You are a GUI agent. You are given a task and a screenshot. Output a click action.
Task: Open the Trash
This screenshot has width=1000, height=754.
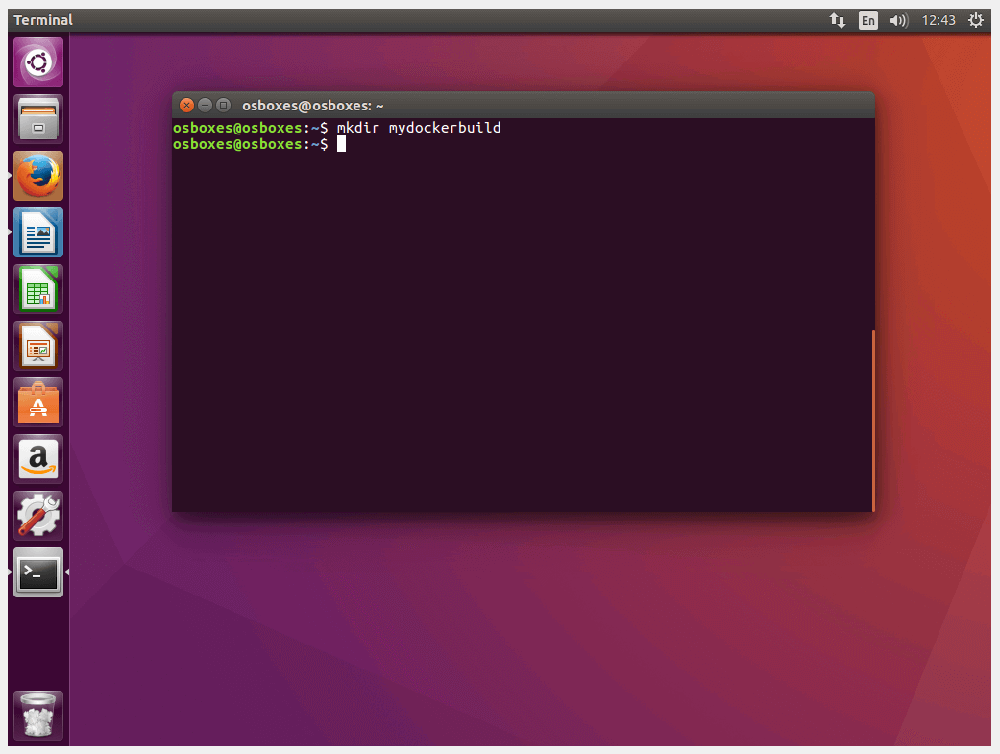[37, 715]
